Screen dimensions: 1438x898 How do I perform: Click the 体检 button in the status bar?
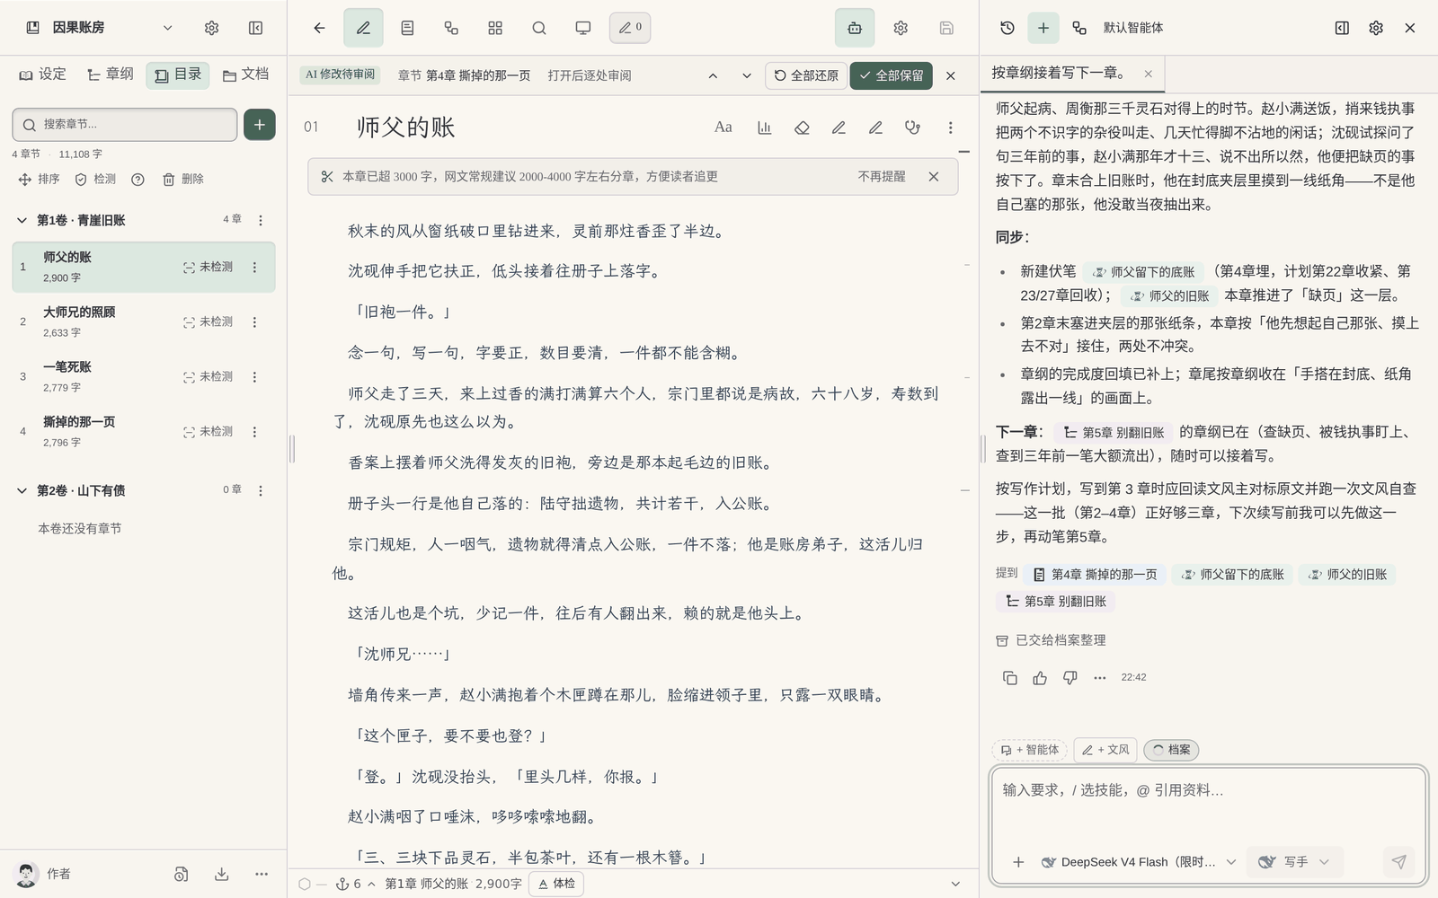click(556, 884)
